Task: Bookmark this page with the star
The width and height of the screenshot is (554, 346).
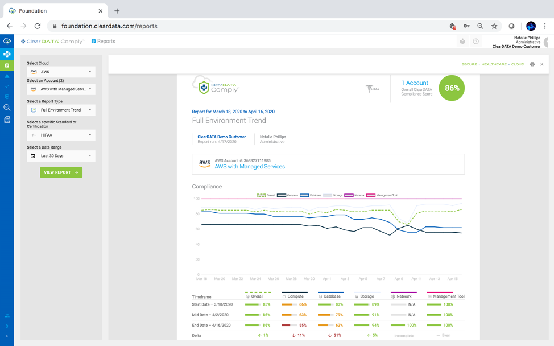Action: click(494, 26)
